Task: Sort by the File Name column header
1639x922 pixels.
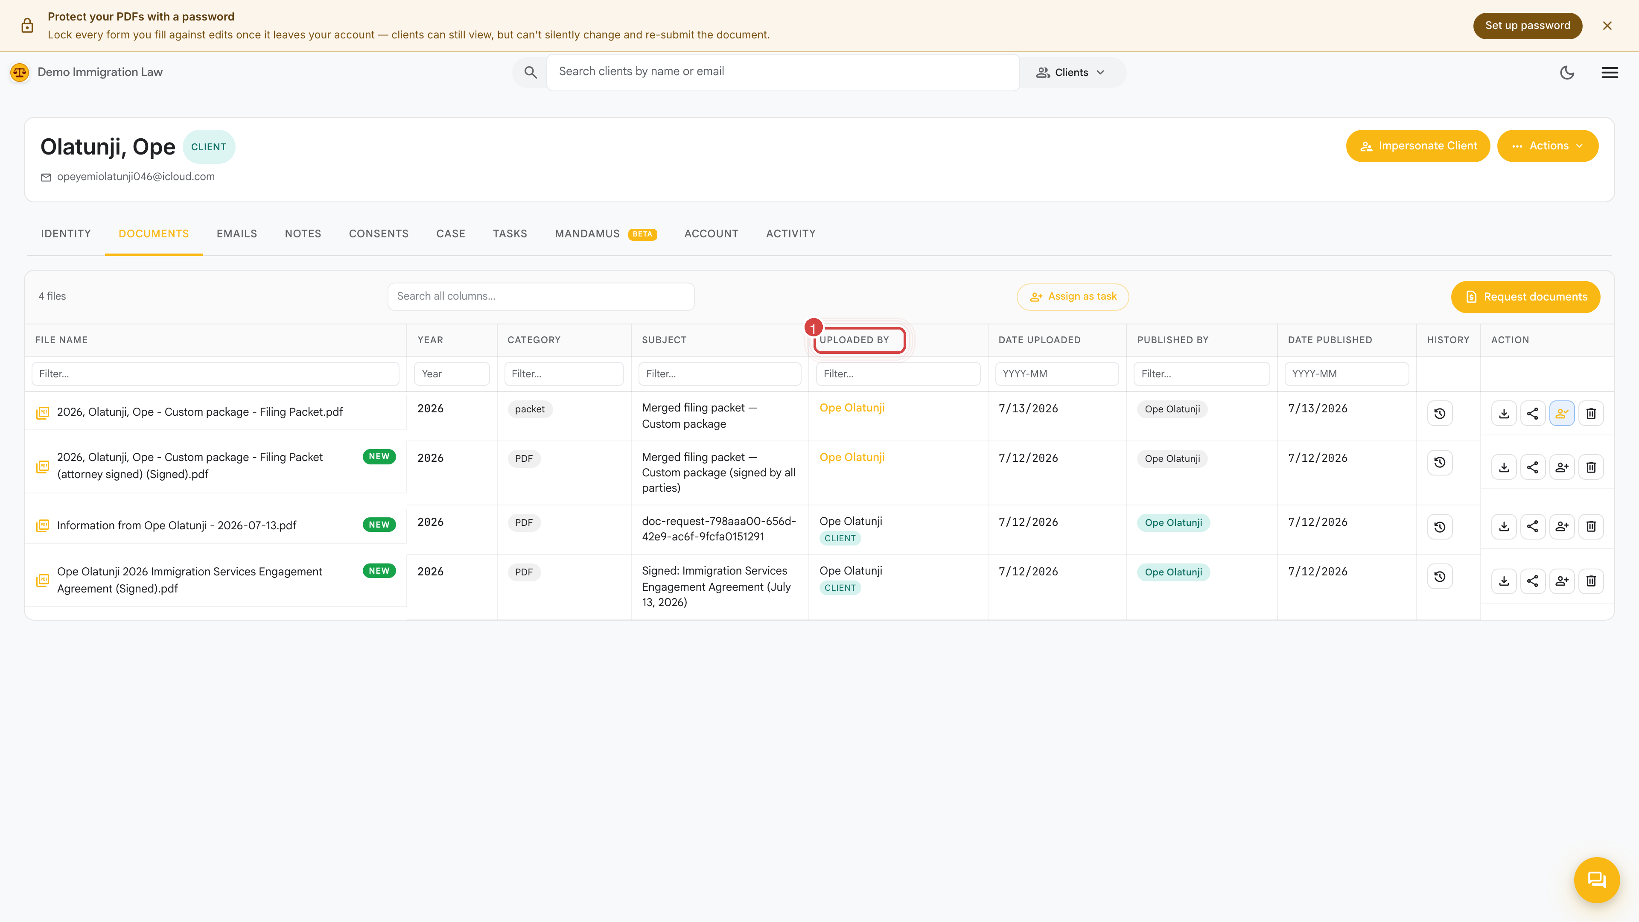Action: [x=61, y=340]
